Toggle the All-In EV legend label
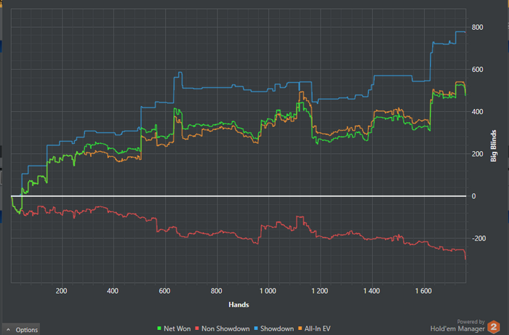The width and height of the screenshot is (509, 335). click(318, 328)
